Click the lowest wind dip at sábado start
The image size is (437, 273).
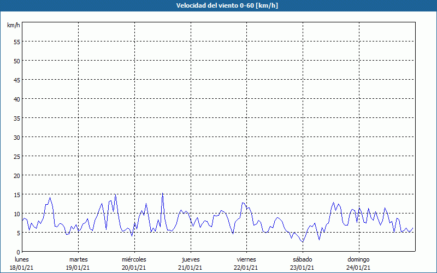303,242
